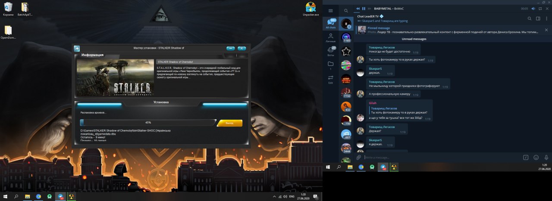Click the attach file paperclip icon

click(x=358, y=158)
